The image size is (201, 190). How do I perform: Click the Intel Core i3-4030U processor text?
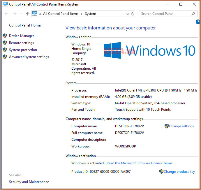coord(156,90)
